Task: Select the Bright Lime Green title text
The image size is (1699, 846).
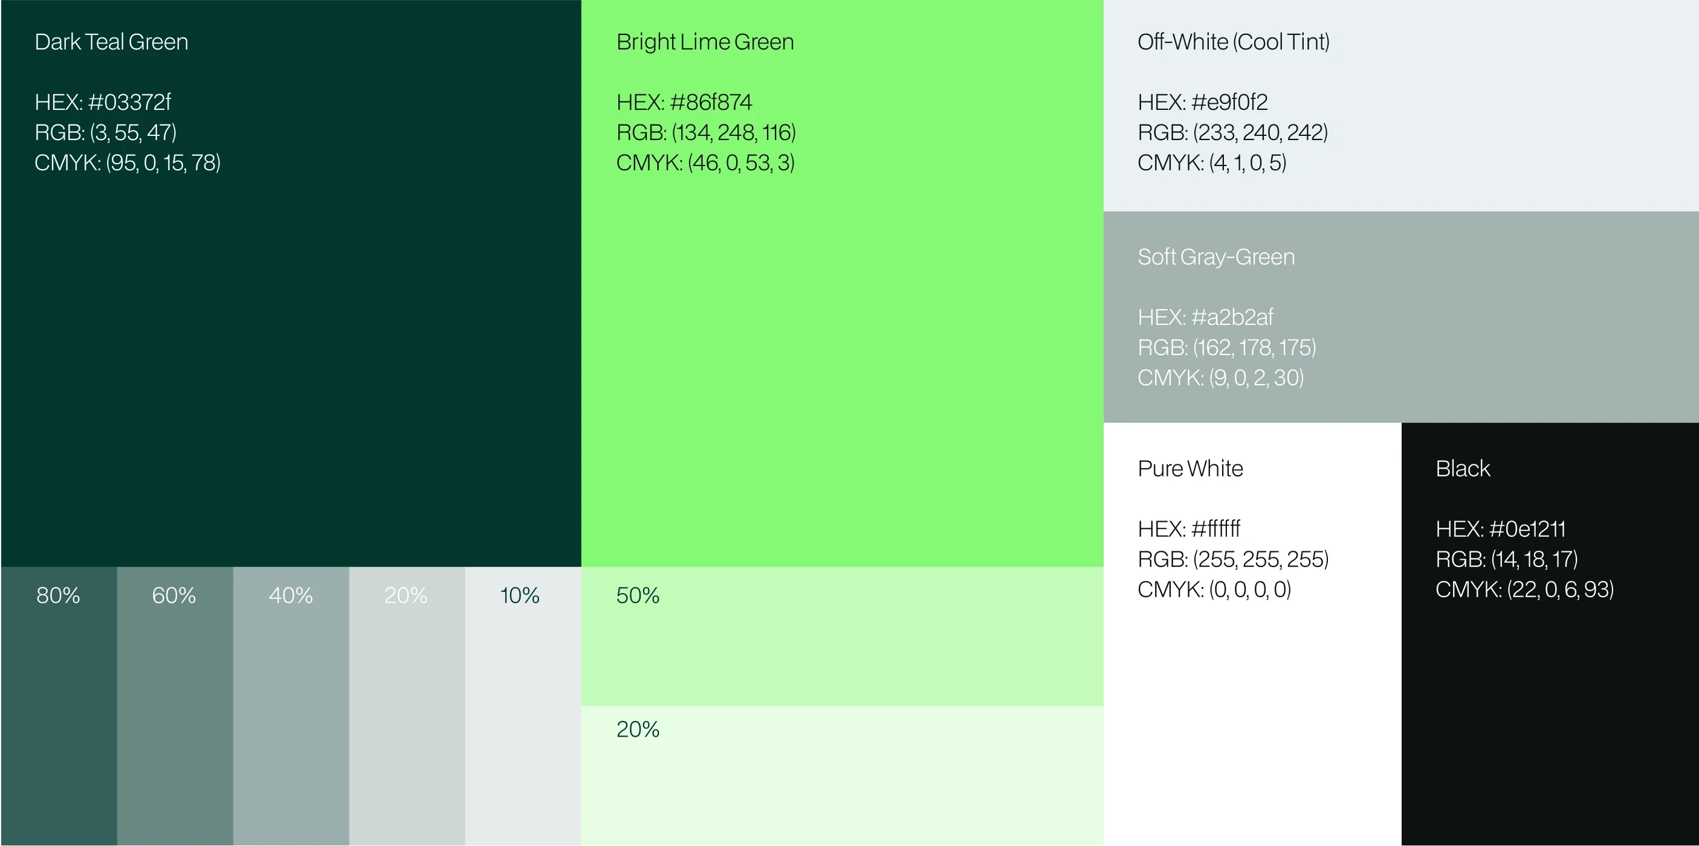Action: click(x=704, y=42)
